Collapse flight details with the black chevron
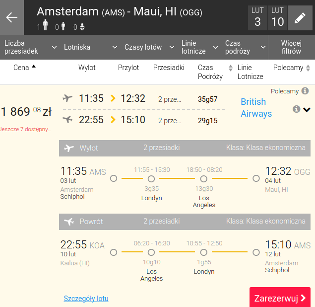 (x=307, y=110)
